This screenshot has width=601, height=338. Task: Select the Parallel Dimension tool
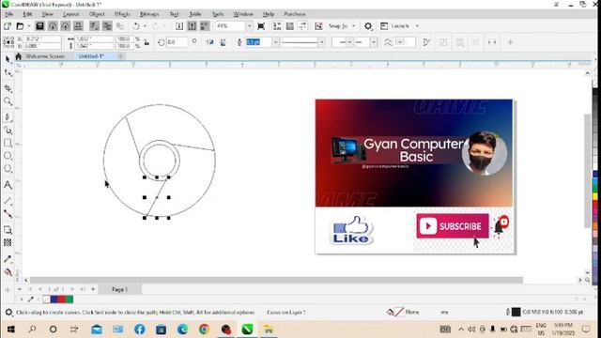[x=8, y=201]
